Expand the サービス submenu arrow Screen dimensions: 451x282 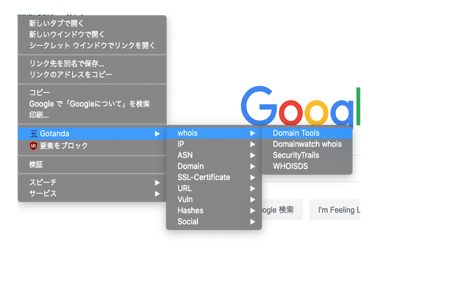157,194
